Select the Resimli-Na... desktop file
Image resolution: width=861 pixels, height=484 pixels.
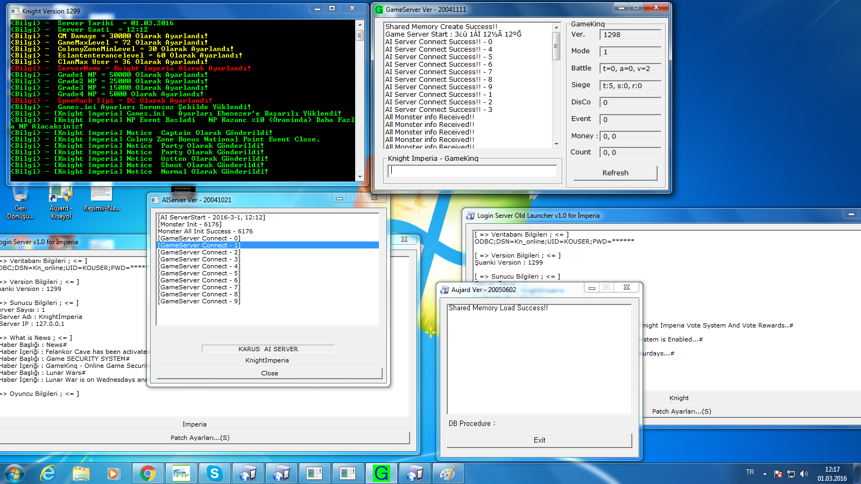(x=102, y=199)
